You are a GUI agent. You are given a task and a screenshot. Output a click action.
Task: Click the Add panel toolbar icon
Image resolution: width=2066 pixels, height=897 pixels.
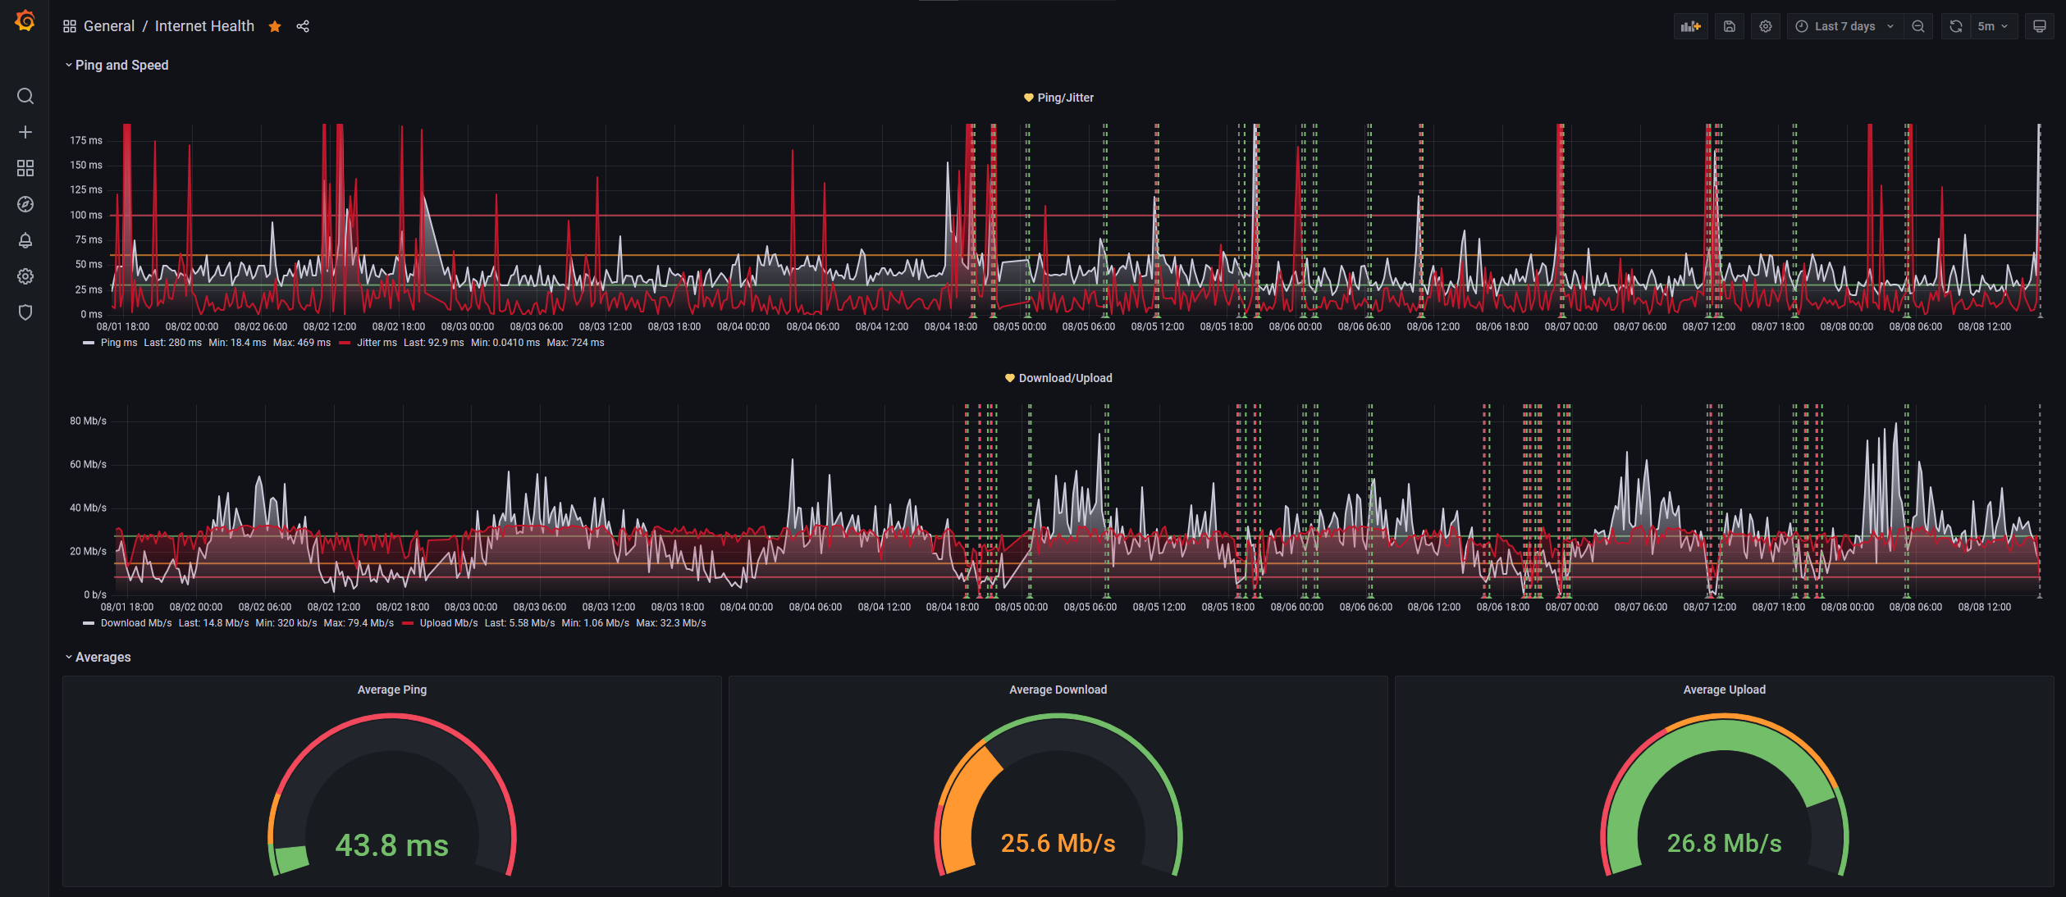click(1690, 26)
